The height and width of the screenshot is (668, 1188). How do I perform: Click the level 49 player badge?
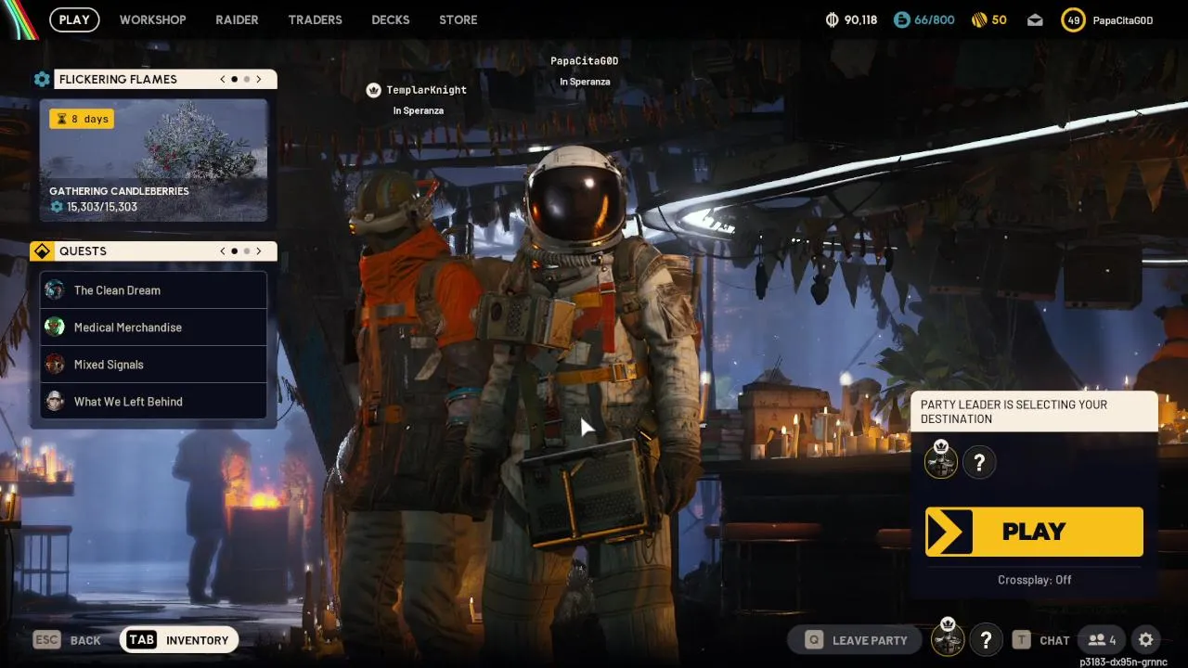[1073, 19]
